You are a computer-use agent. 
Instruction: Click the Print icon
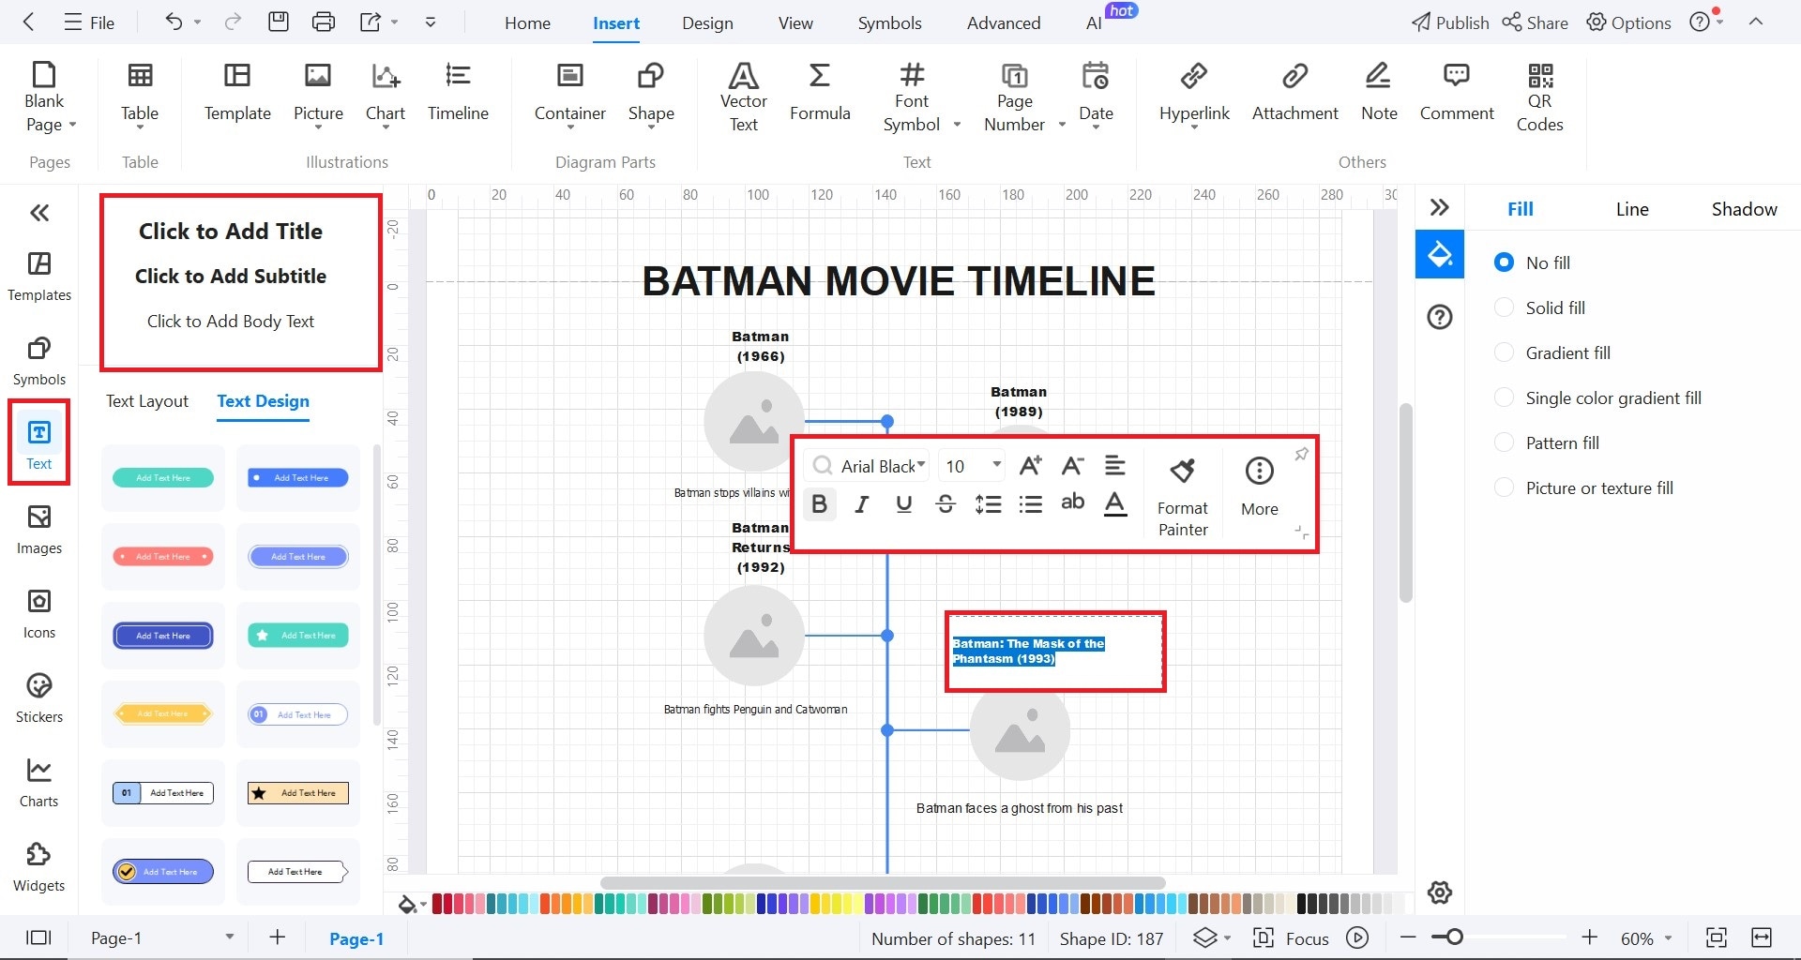pos(323,22)
